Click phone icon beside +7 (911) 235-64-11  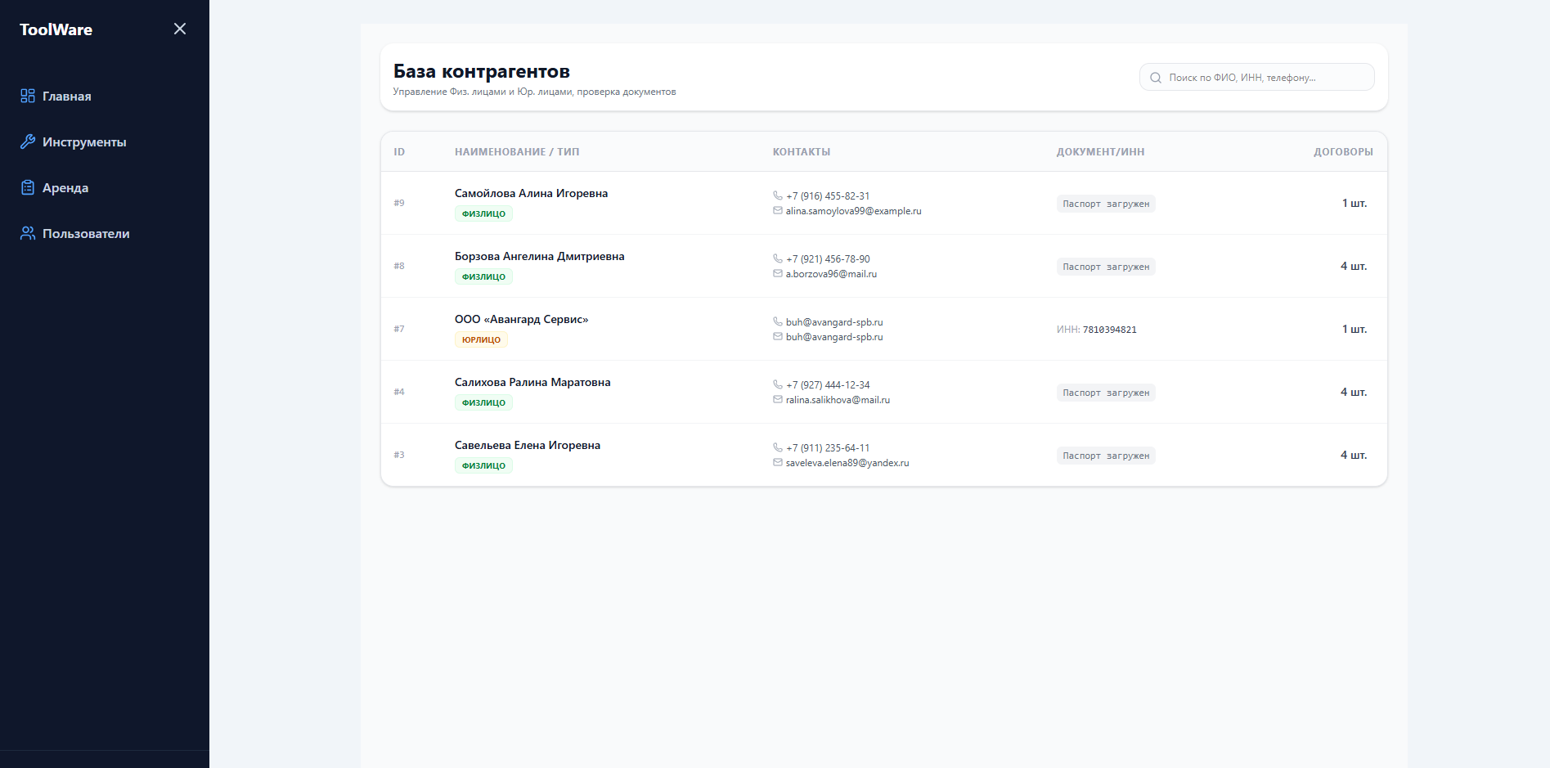click(778, 447)
